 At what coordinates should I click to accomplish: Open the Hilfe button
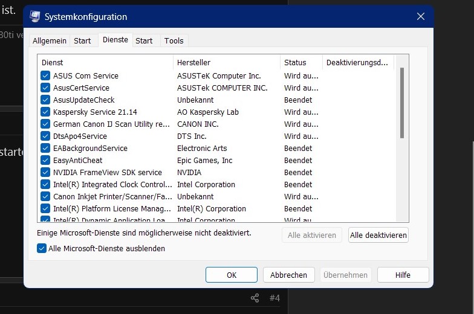point(403,275)
